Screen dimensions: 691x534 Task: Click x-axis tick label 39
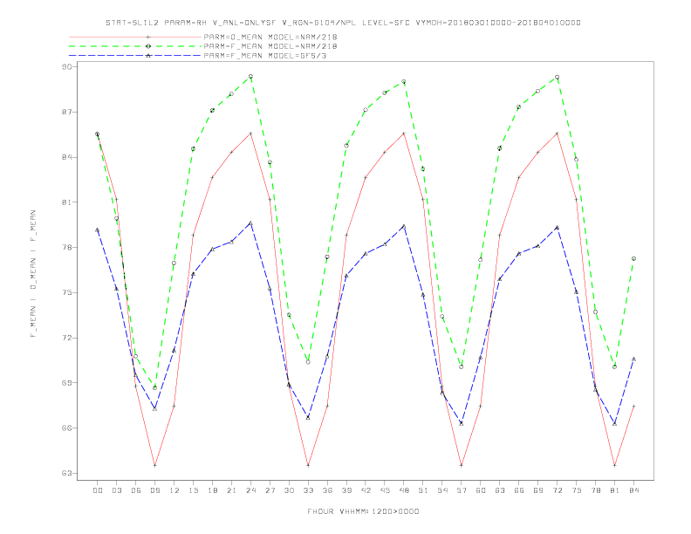tap(346, 490)
